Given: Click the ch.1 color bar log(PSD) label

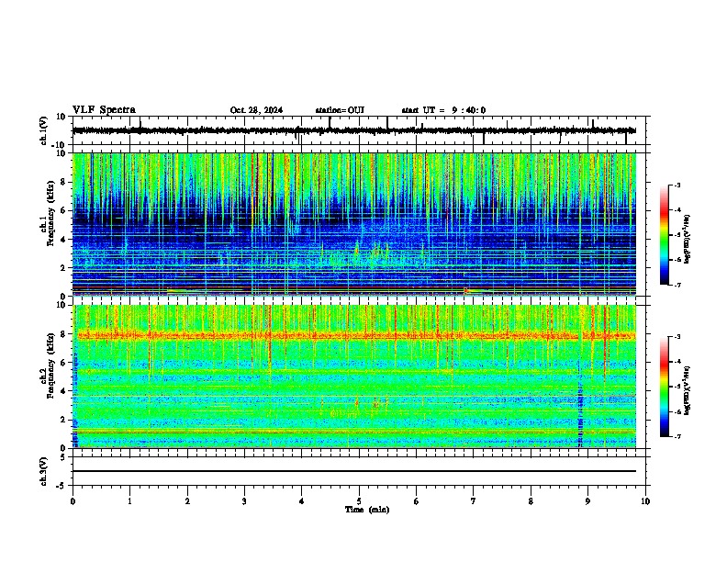Looking at the screenshot, I should 688,239.
